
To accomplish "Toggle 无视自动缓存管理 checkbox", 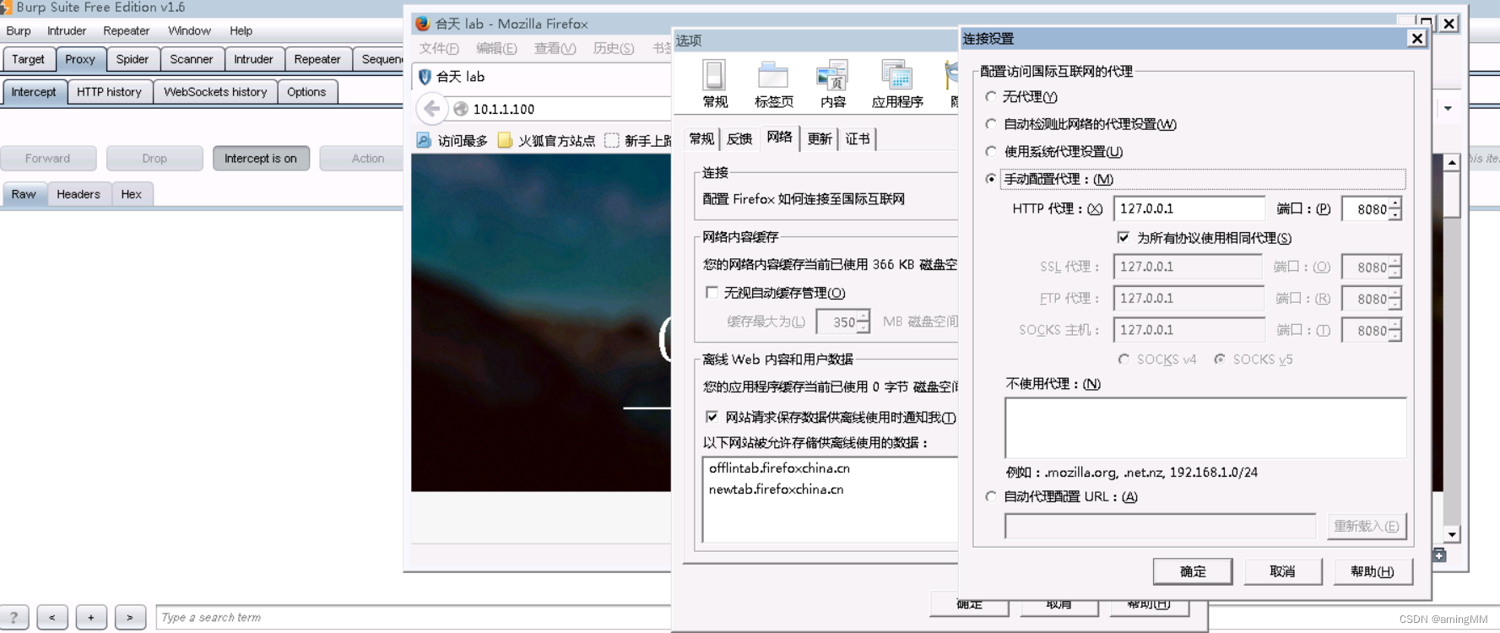I will click(x=712, y=292).
